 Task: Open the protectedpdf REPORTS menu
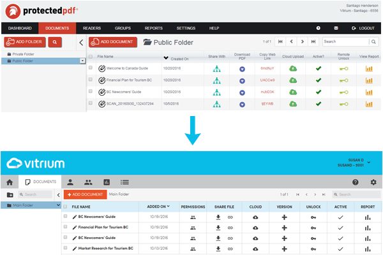153,28
